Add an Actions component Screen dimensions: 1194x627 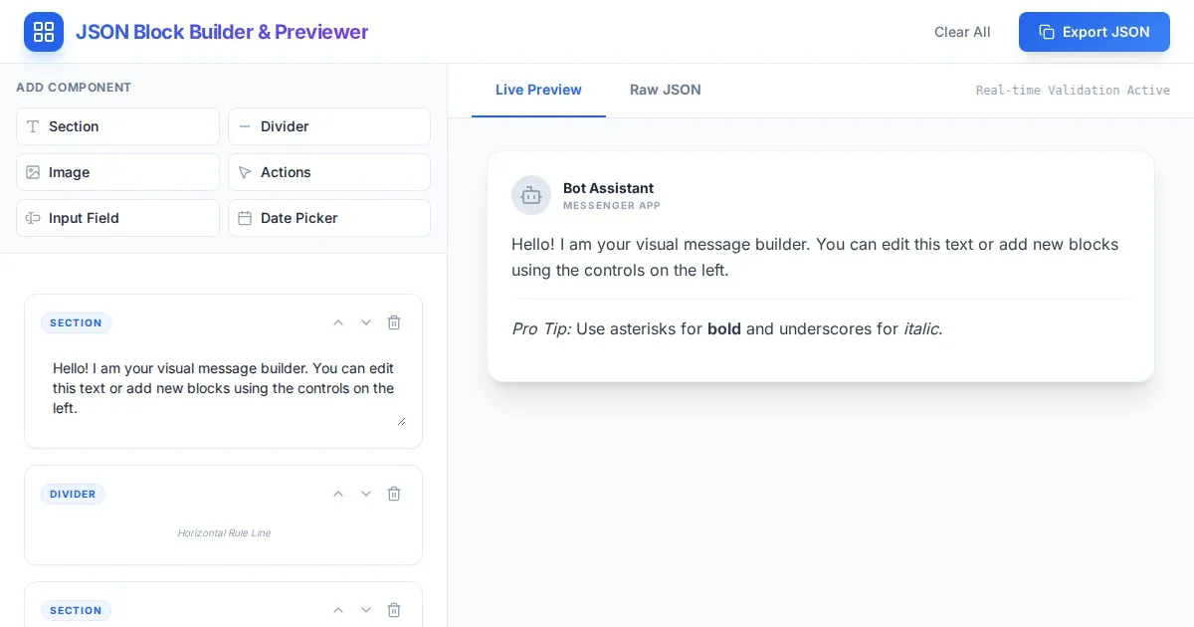[329, 172]
